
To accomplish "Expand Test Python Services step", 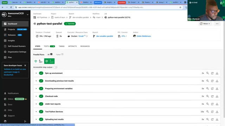I will (x=36, y=112).
